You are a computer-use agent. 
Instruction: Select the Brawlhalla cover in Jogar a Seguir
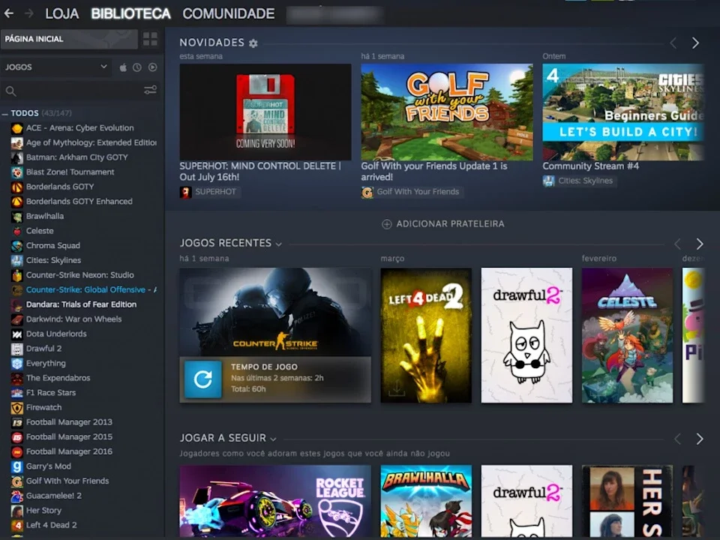click(426, 501)
